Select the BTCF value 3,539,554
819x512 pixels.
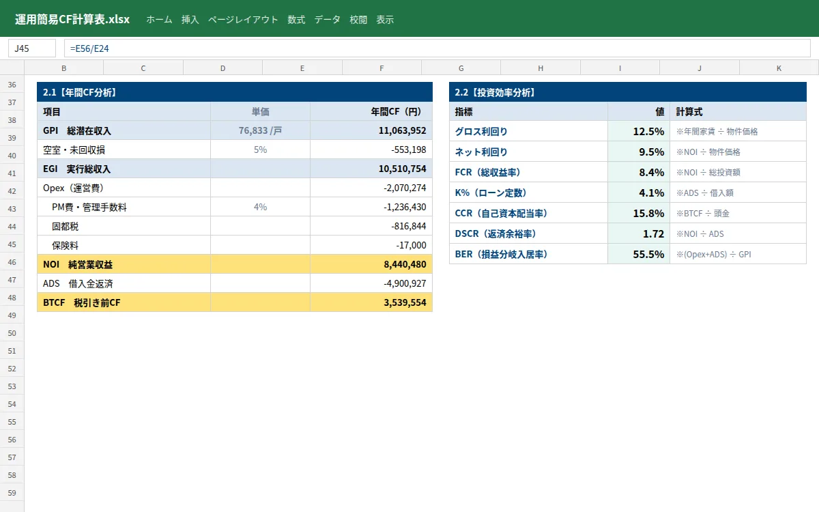[371, 302]
